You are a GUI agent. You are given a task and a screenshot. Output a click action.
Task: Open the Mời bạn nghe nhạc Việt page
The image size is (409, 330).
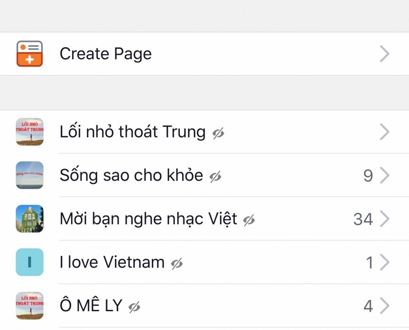coord(148,219)
